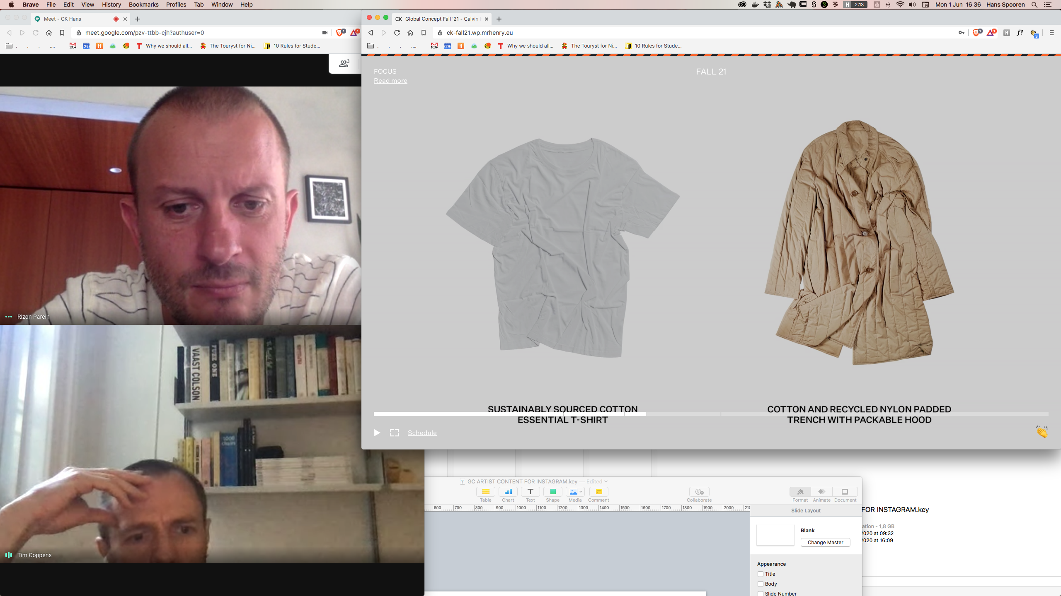Enable the Body checkbox
This screenshot has width=1061, height=596.
(761, 584)
